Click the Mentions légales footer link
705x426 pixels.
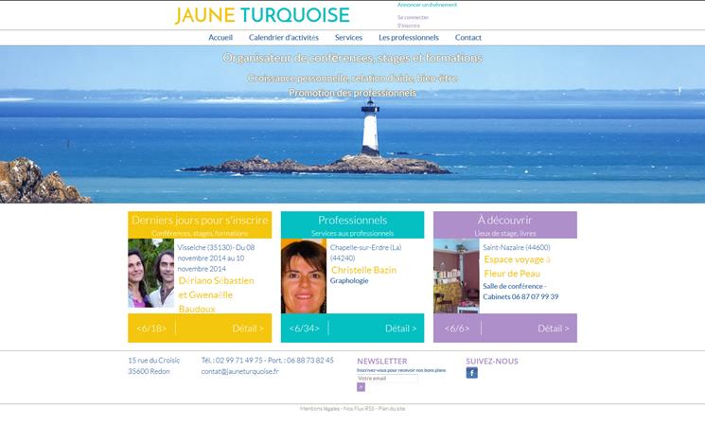320,409
